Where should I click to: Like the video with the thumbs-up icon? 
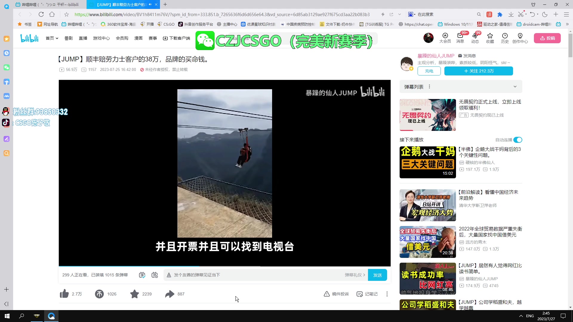click(x=64, y=294)
